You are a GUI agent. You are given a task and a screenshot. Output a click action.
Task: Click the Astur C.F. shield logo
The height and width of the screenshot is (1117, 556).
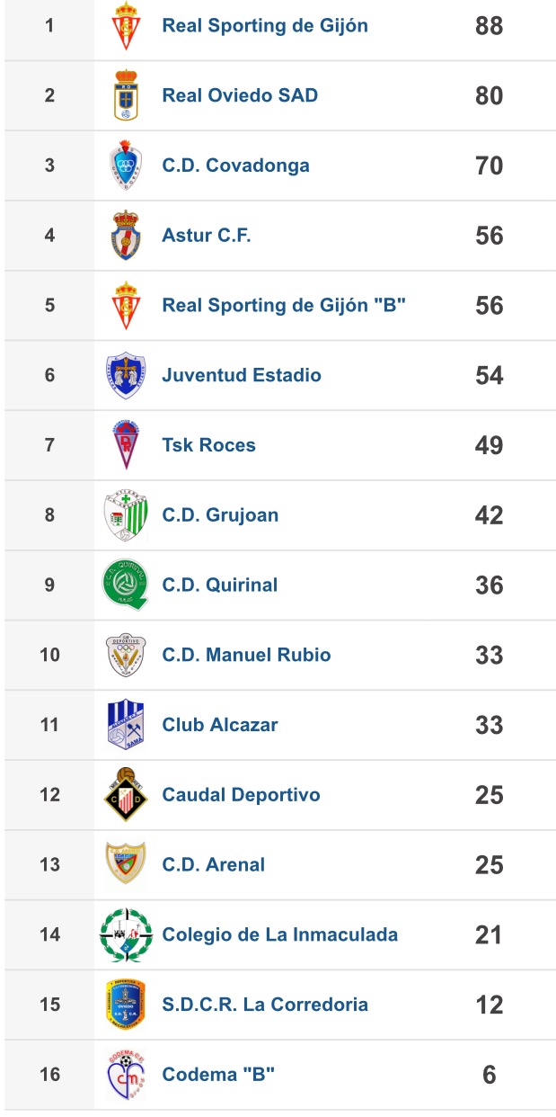tap(126, 236)
